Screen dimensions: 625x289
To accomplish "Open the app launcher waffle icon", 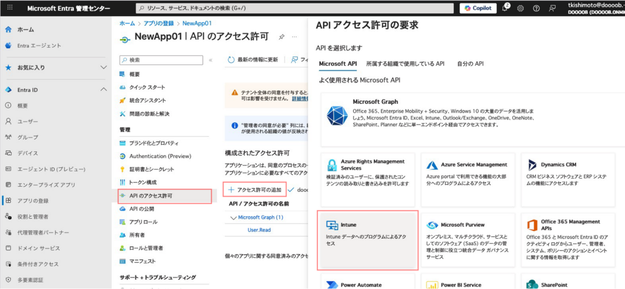I will [x=10, y=8].
